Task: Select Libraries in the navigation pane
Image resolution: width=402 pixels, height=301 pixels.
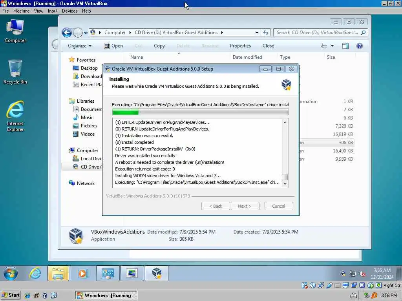Action: click(82, 101)
